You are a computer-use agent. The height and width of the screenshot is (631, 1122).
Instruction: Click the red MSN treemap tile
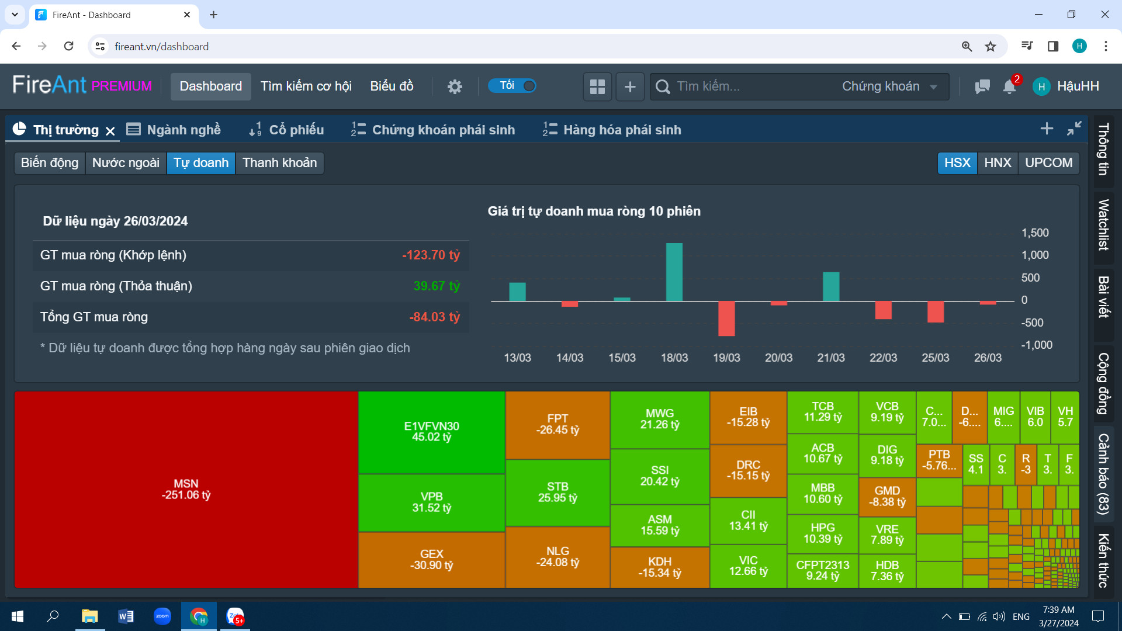pyautogui.click(x=186, y=490)
